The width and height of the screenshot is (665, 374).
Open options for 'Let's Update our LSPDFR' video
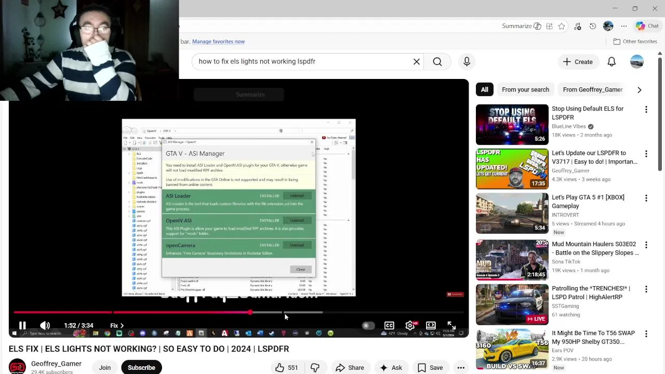point(646,154)
